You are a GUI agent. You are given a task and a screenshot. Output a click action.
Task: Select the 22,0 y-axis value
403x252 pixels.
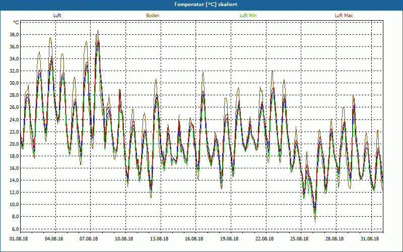point(15,132)
